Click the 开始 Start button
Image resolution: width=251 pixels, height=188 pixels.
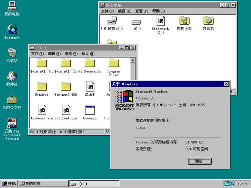[x=9, y=184]
